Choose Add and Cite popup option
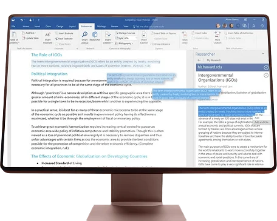Viewport: 277px width, 221px height. (261, 122)
